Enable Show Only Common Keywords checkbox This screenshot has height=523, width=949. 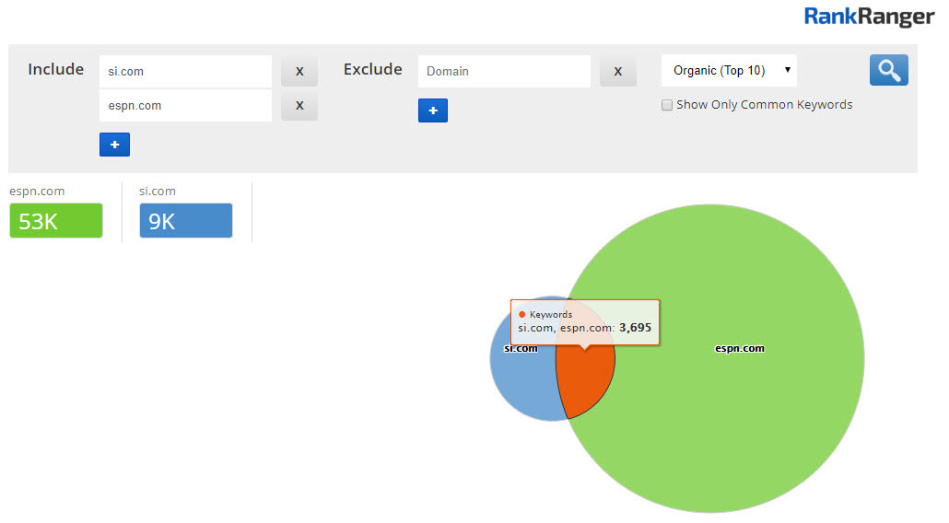[667, 105]
